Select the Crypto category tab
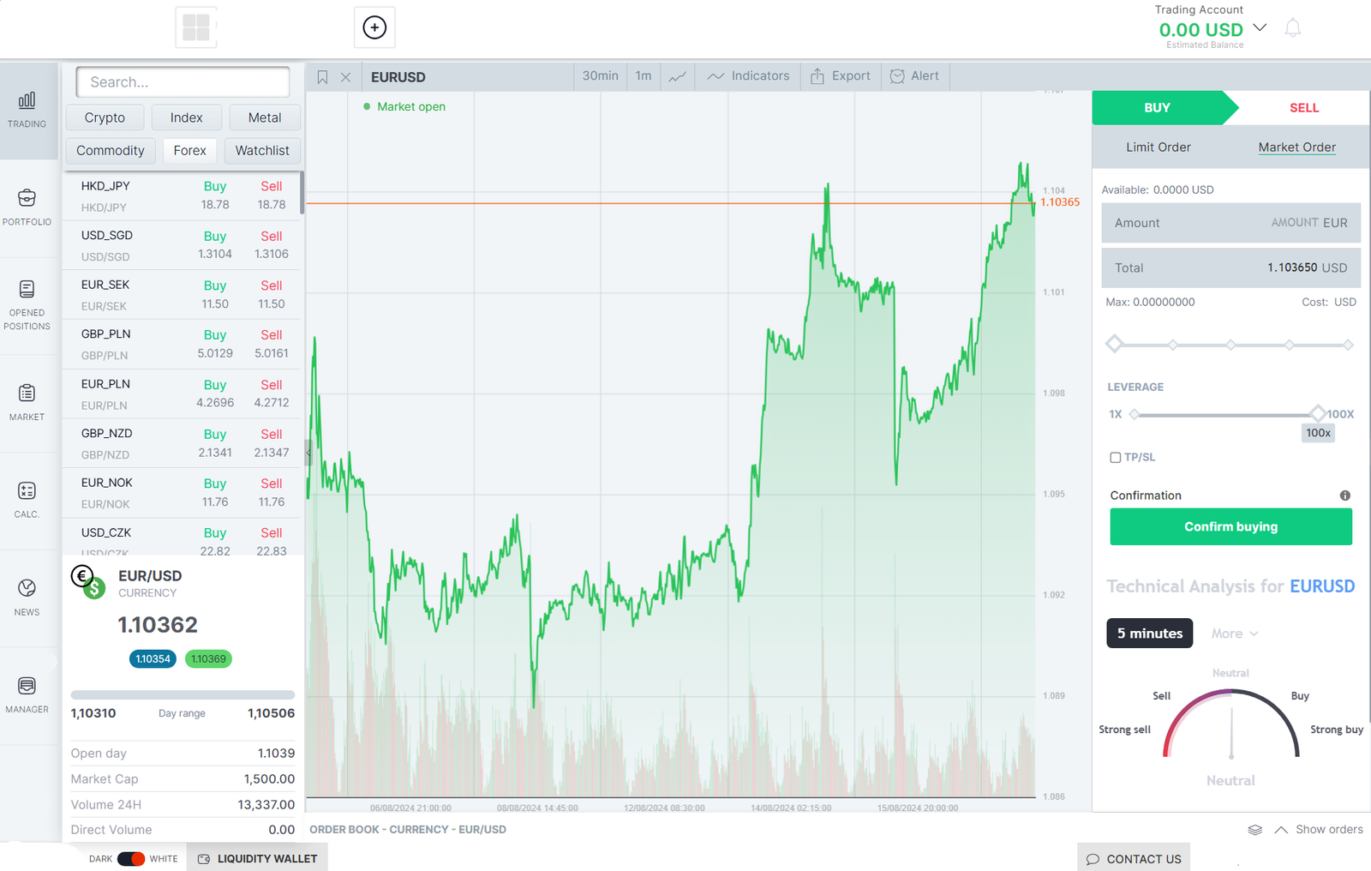The height and width of the screenshot is (871, 1371). [105, 117]
